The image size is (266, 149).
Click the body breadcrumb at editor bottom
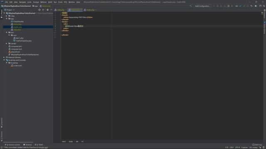pyautogui.click(x=71, y=142)
